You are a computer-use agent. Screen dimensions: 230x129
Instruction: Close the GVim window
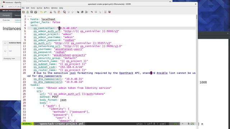[195, 4]
